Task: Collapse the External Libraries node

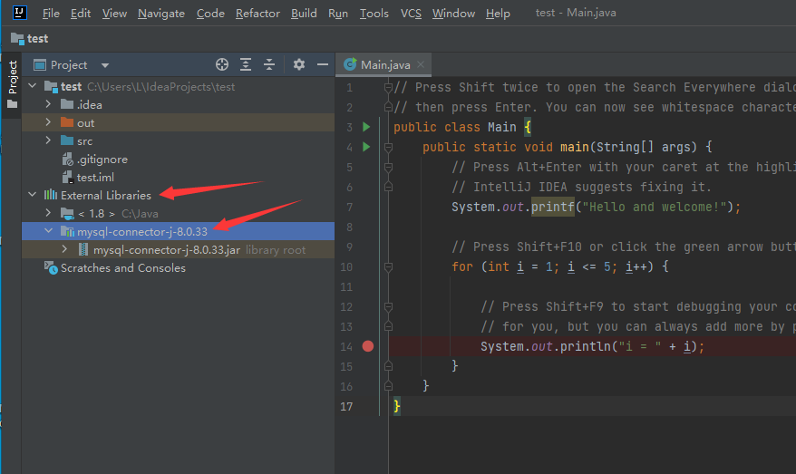Action: pyautogui.click(x=33, y=194)
